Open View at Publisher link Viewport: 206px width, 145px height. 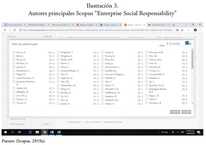(x=93, y=122)
